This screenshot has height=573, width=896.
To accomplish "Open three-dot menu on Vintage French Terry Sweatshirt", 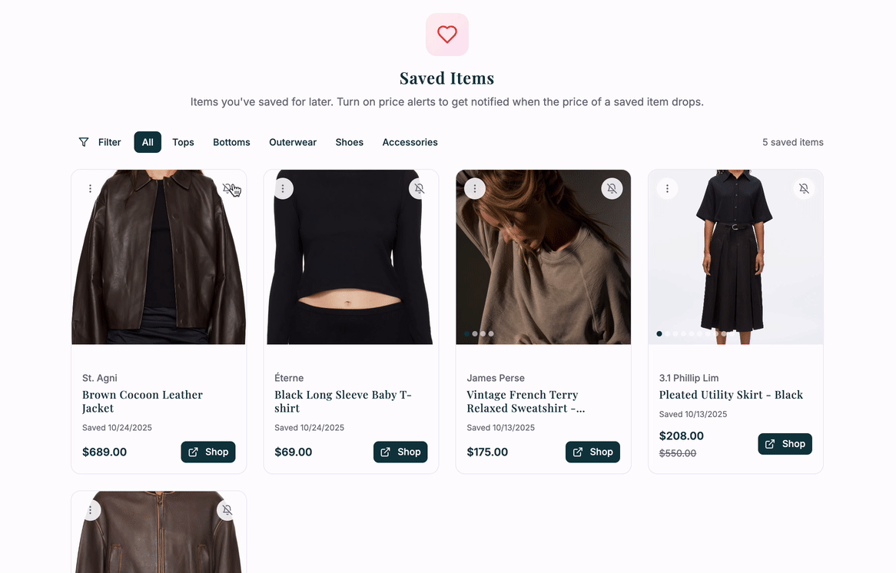I will pyautogui.click(x=475, y=188).
